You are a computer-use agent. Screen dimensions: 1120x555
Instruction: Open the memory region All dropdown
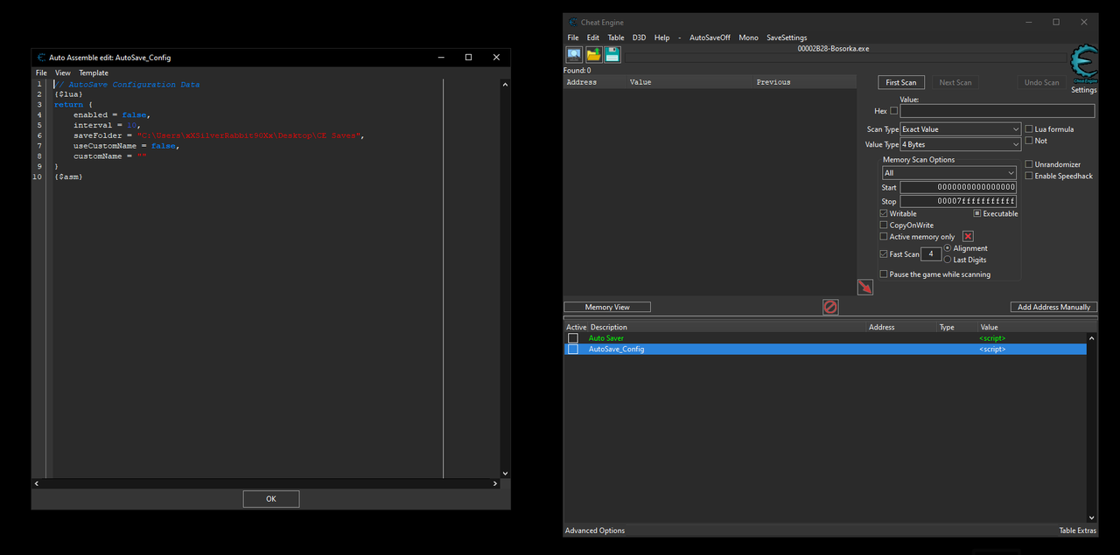(x=948, y=173)
